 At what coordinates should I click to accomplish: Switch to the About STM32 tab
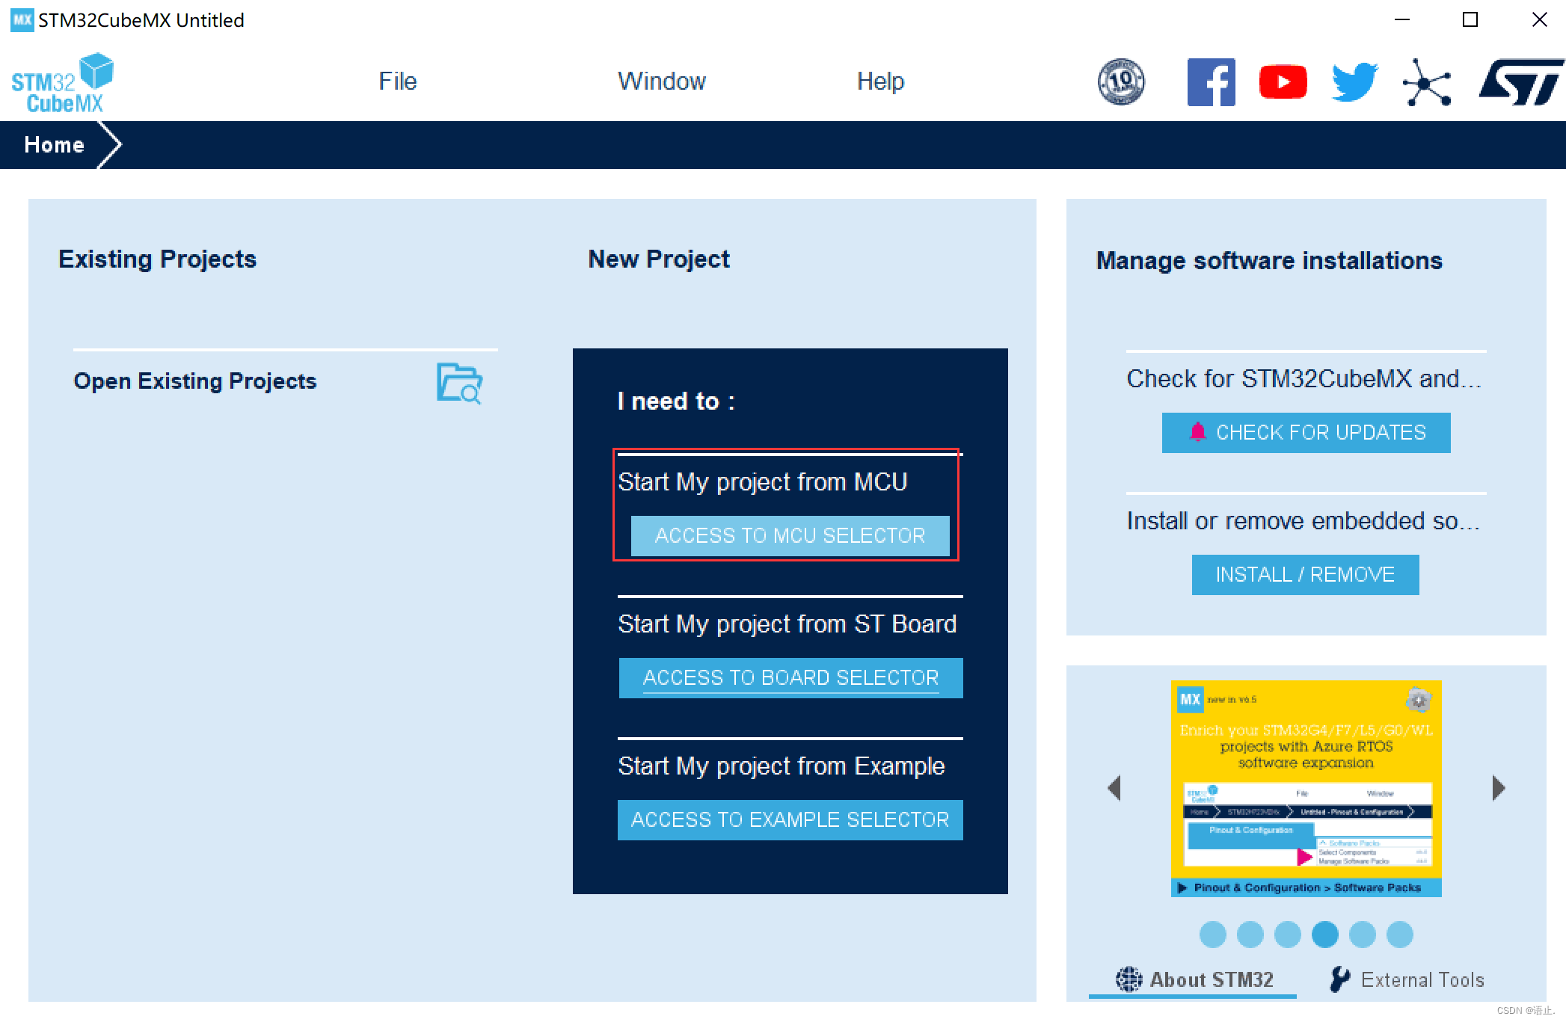click(x=1194, y=979)
